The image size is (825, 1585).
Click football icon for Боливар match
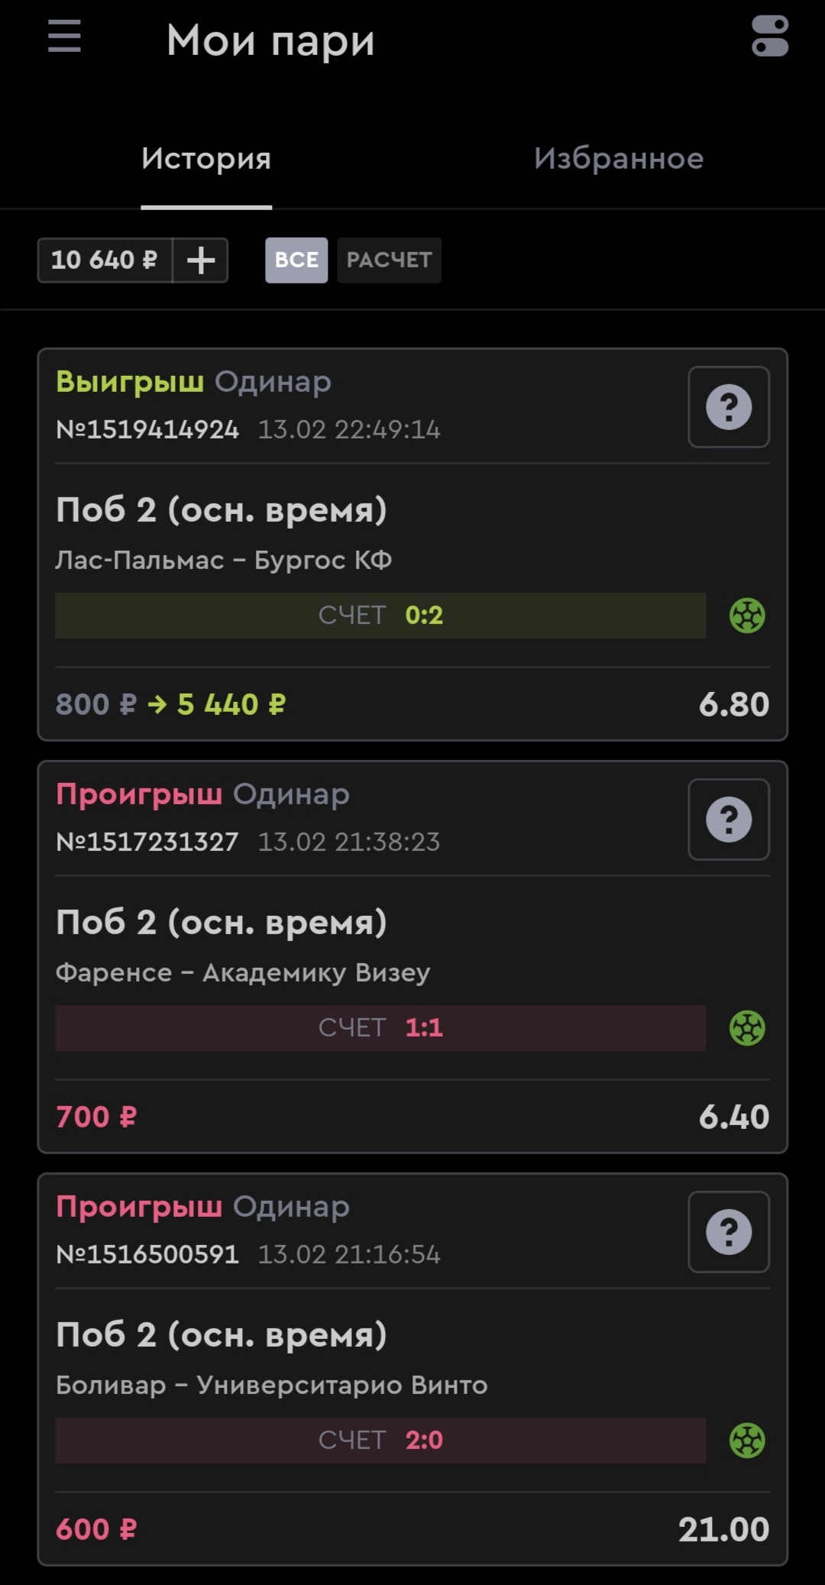(x=747, y=1441)
